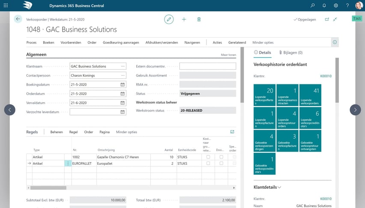Collapse the page with the shrink arrows icon
The height and width of the screenshot is (208, 365).
(x=335, y=19)
